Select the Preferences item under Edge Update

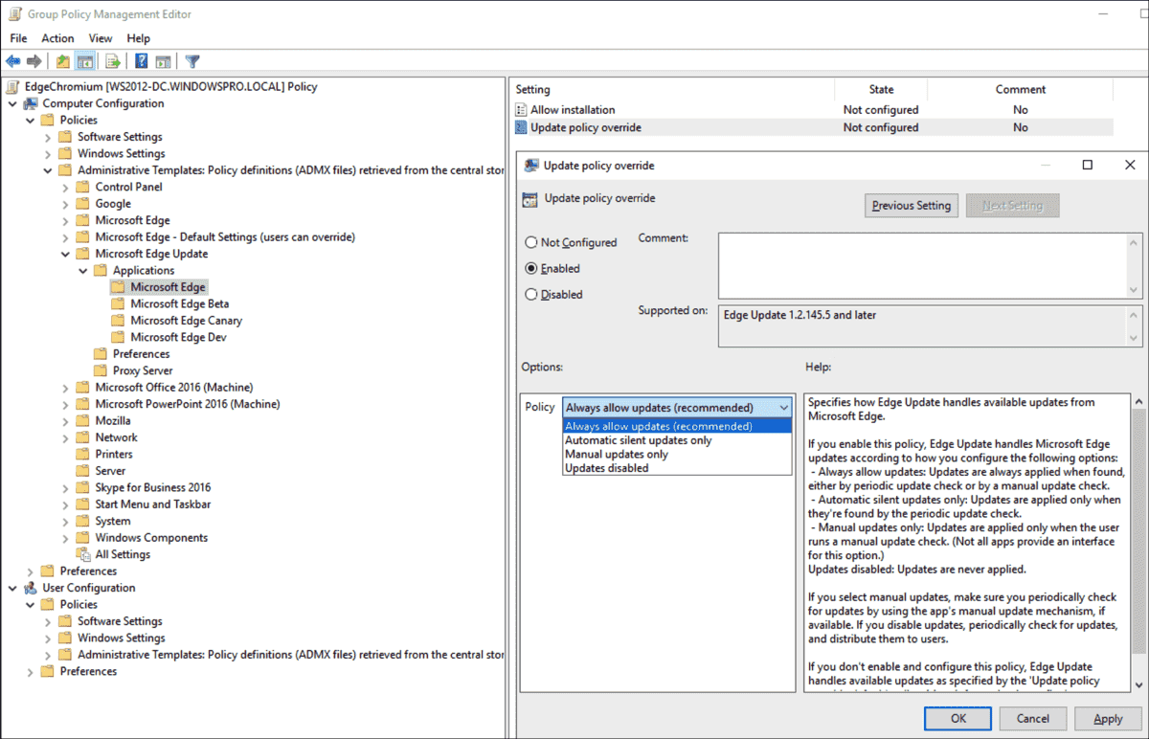(141, 354)
